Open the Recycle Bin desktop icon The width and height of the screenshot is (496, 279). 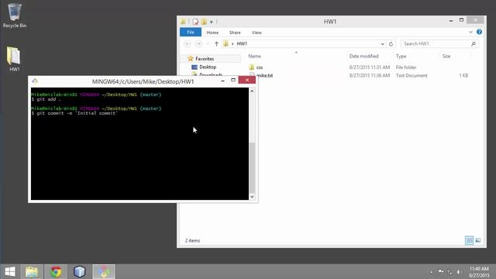click(14, 15)
